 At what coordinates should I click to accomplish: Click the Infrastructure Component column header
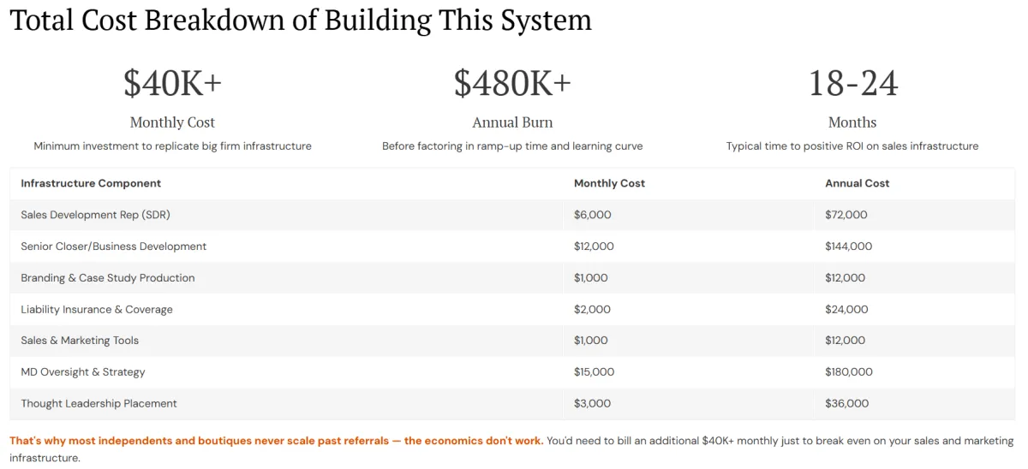pyautogui.click(x=91, y=183)
